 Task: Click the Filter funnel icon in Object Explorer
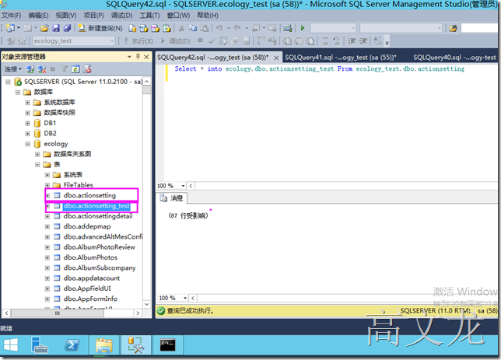65,69
